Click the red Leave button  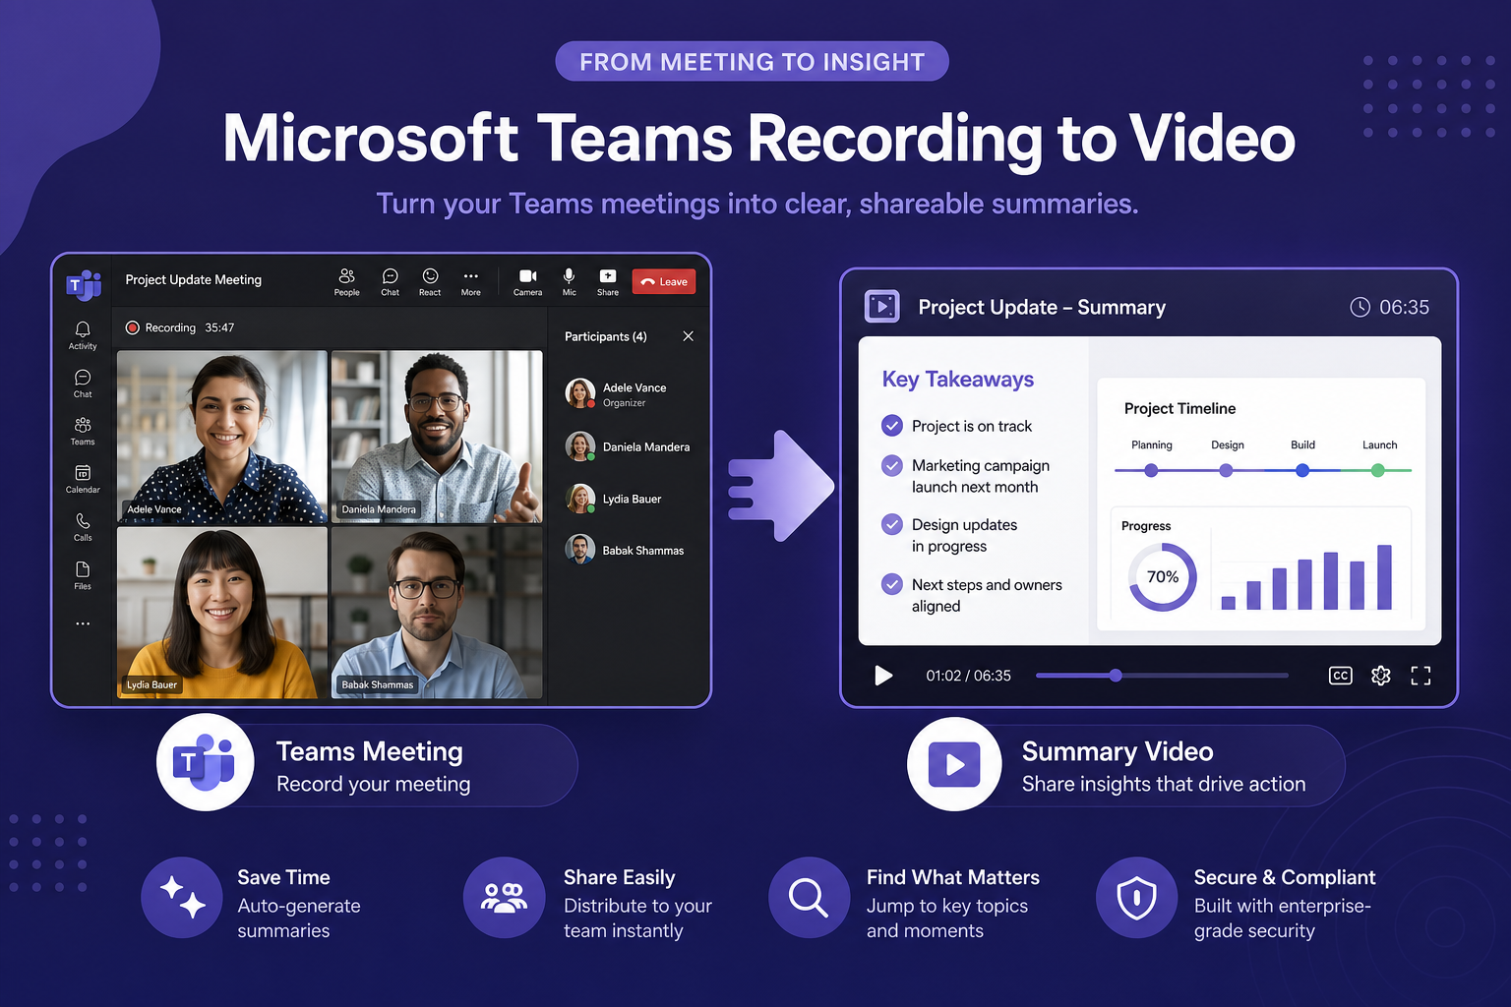(664, 281)
